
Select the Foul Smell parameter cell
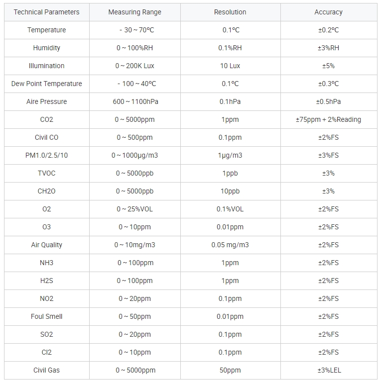pos(46,316)
